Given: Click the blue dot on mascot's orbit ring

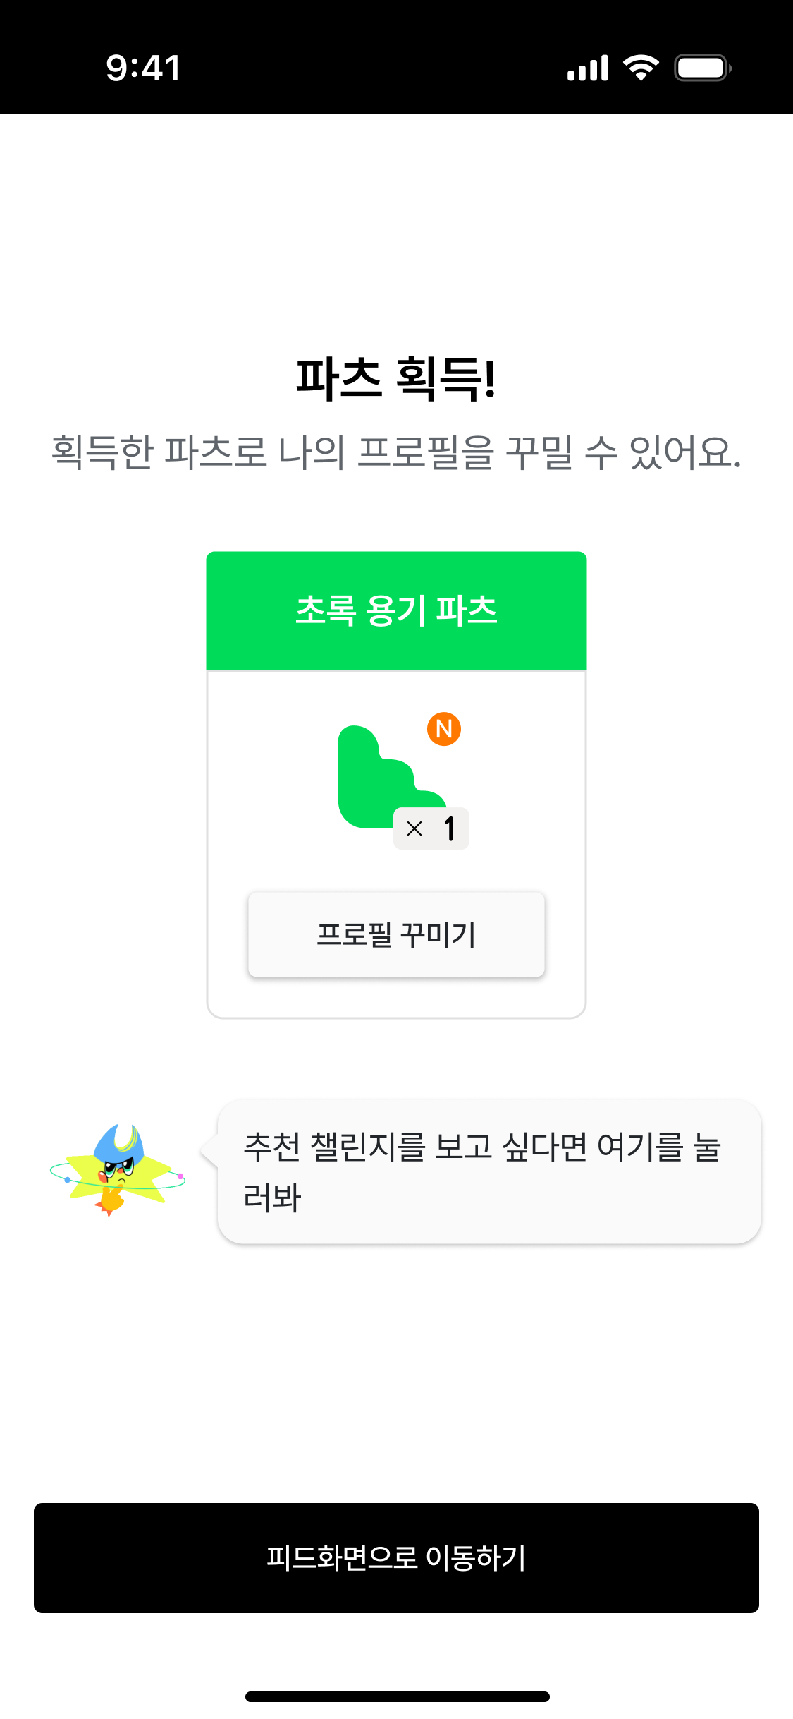Looking at the screenshot, I should point(68,1179).
